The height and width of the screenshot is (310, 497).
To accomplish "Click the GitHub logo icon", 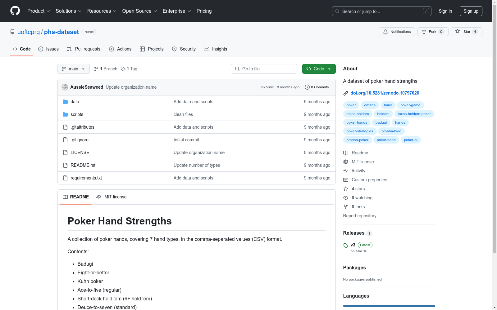I will point(15,11).
